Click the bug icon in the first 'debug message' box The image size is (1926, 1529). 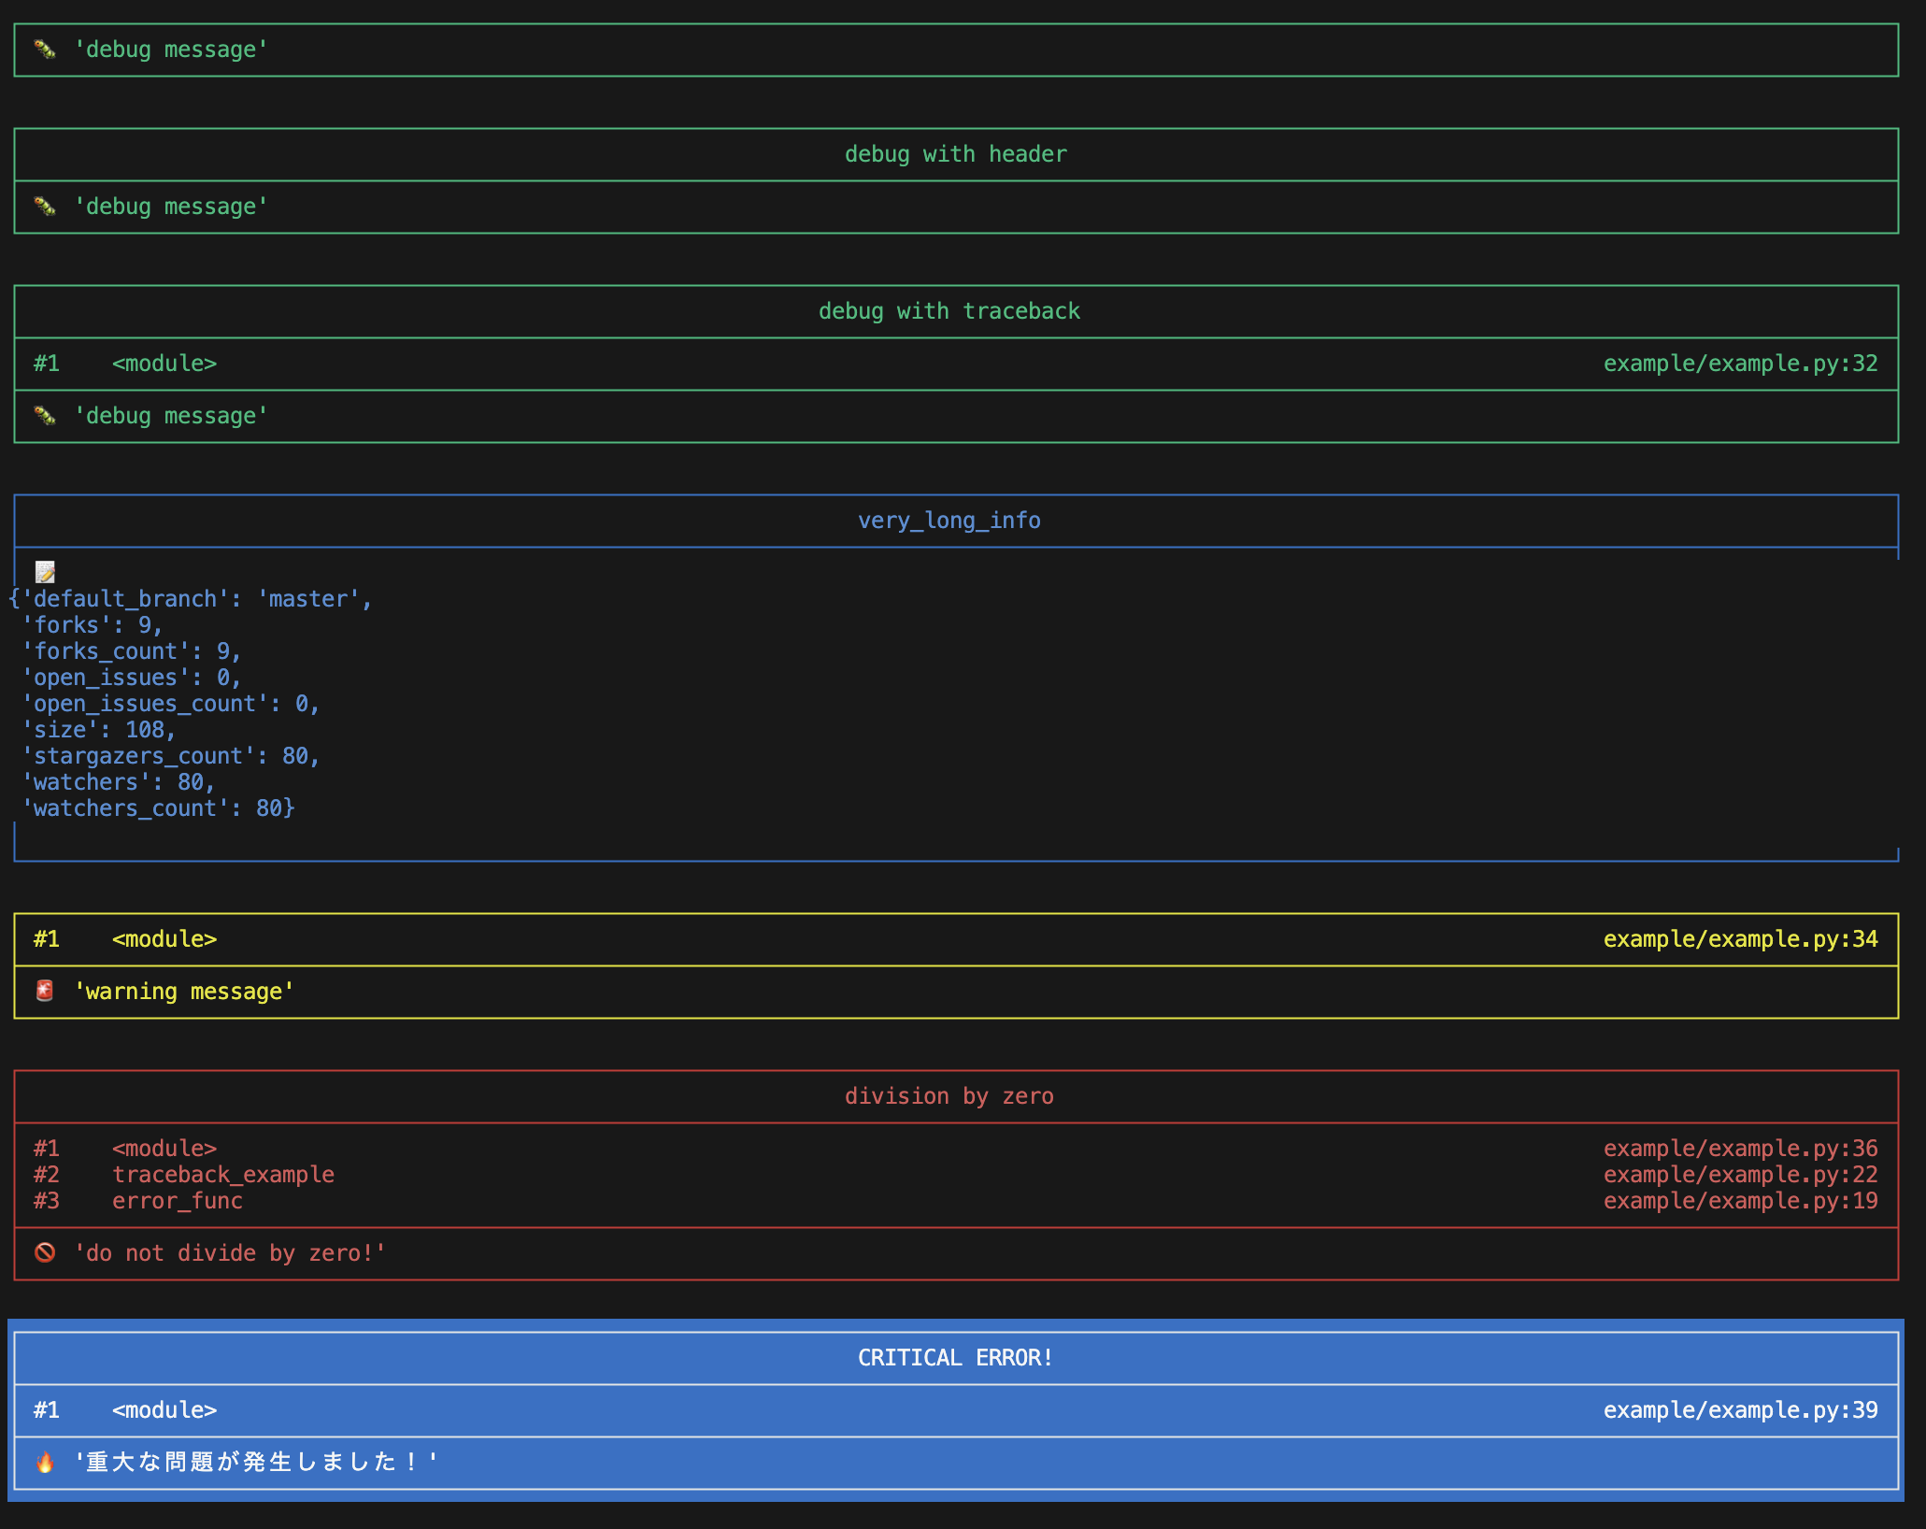47,49
